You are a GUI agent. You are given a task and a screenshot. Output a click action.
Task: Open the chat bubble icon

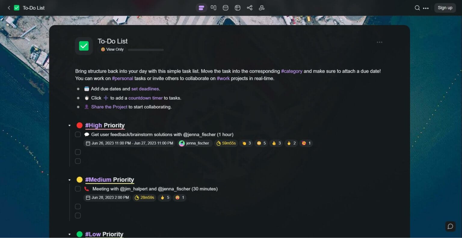450,226
